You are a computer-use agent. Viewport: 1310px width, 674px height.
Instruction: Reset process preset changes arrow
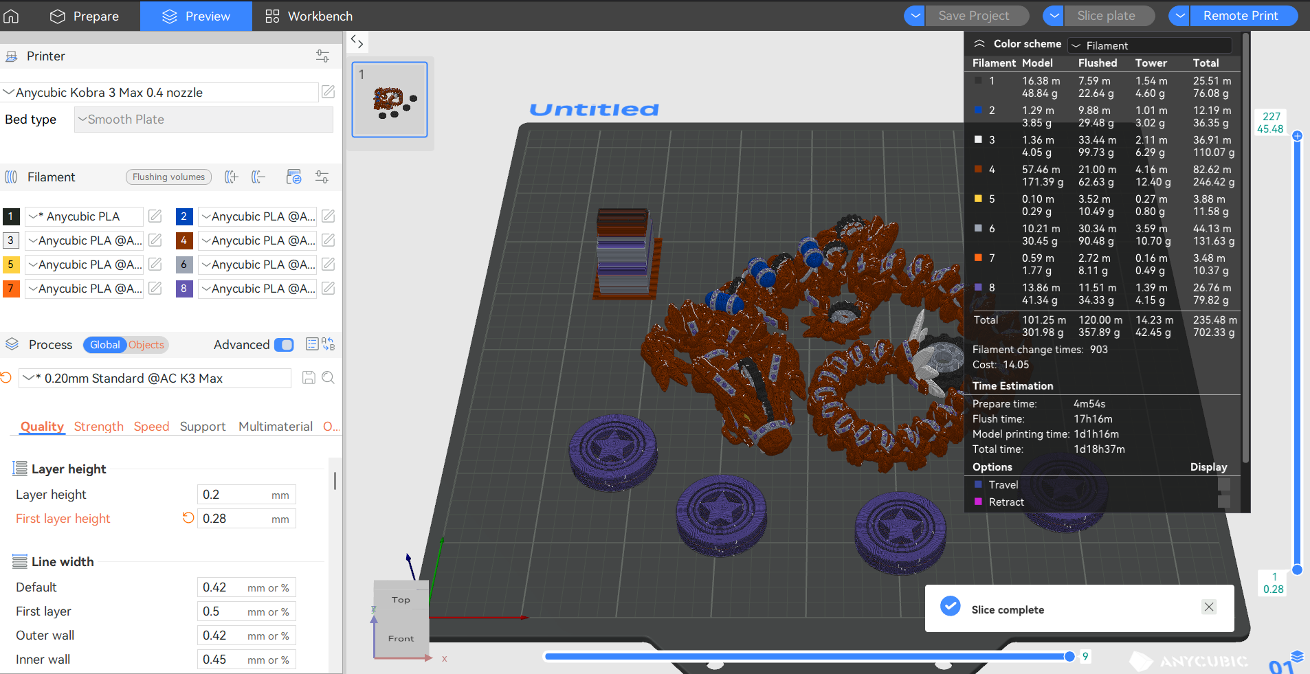pyautogui.click(x=6, y=378)
